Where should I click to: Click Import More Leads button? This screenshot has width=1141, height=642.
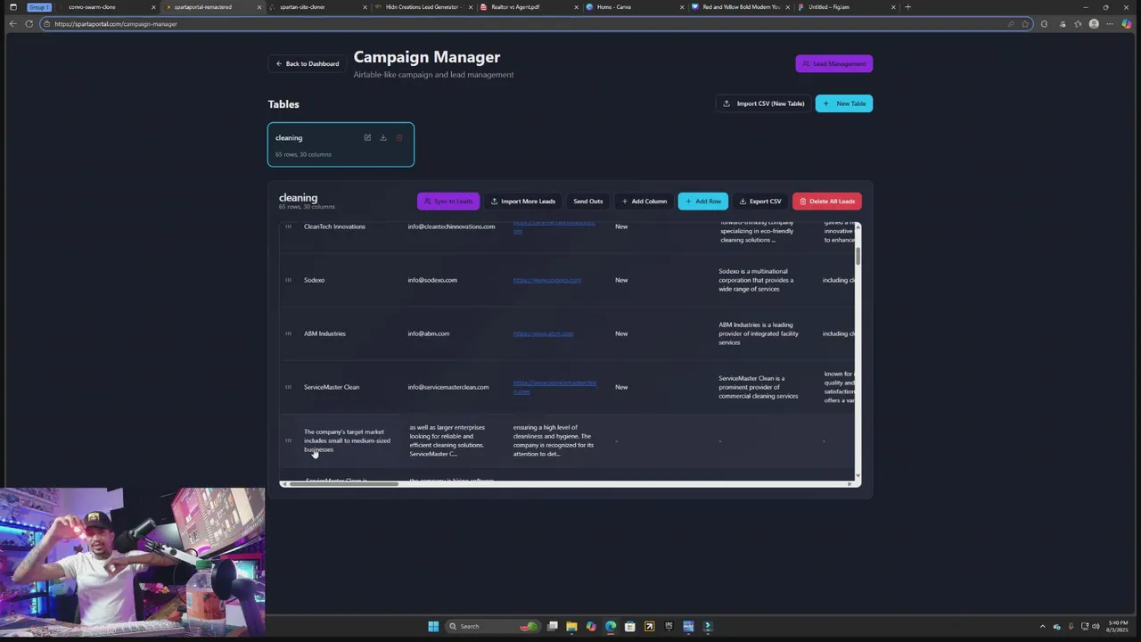[522, 202]
